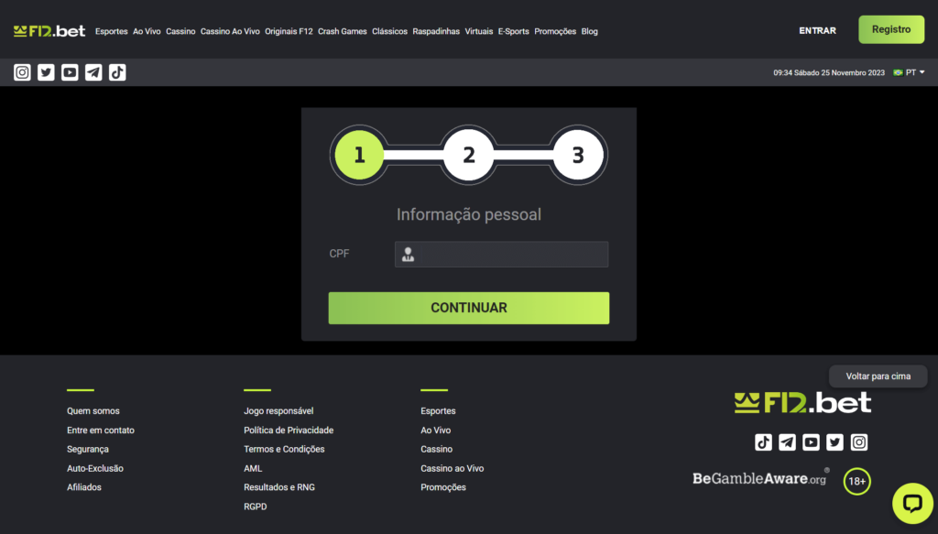The image size is (938, 534).
Task: Open the Ao Vivo menu in header
Action: click(147, 31)
